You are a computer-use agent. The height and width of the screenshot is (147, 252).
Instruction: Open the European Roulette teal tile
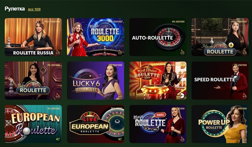33,124
